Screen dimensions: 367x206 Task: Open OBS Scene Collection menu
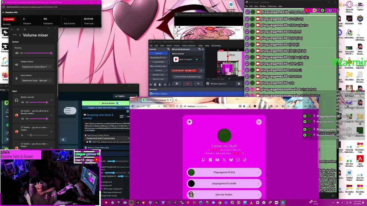[189, 45]
